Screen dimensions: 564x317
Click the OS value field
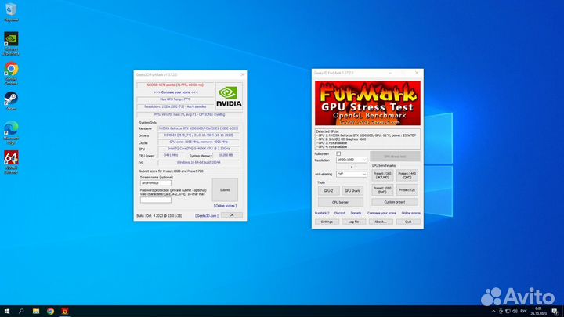(198, 163)
